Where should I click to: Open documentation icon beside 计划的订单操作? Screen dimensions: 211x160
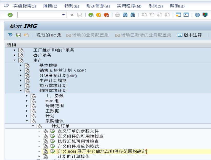pyautogui.click(x=45, y=156)
